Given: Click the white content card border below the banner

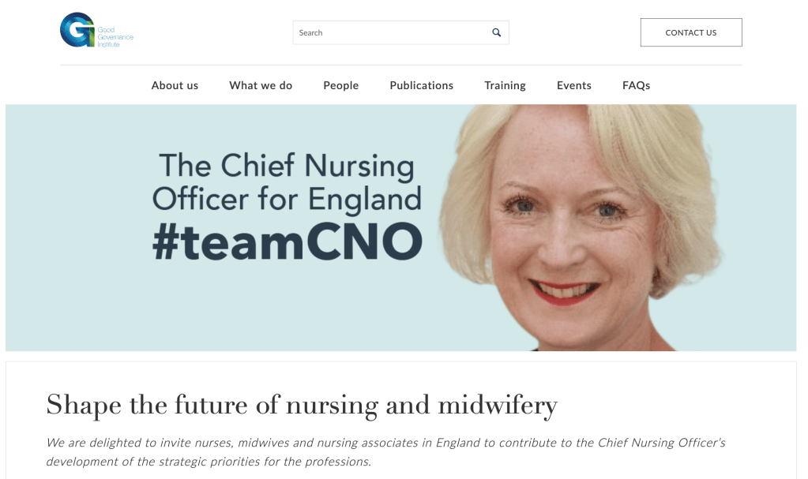Looking at the screenshot, I should (x=401, y=361).
